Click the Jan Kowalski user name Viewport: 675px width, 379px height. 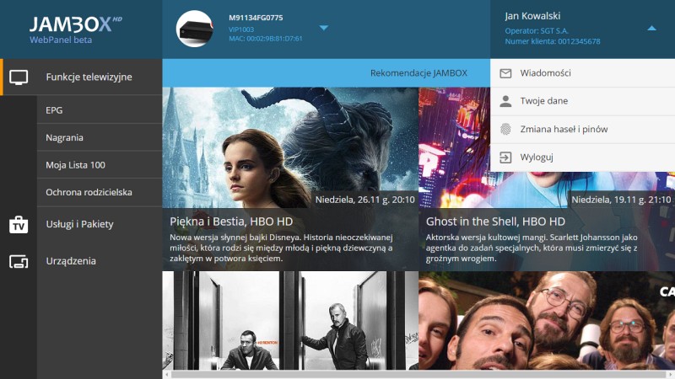click(532, 16)
